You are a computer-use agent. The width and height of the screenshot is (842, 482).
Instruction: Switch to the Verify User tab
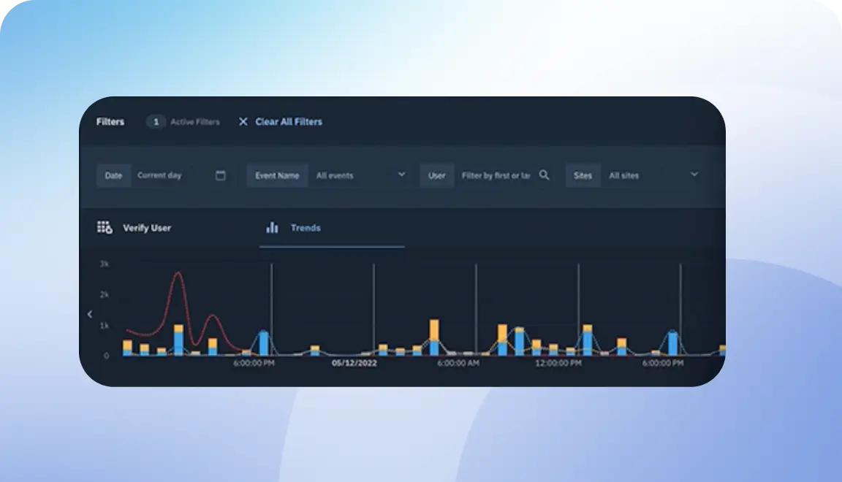[x=147, y=228]
